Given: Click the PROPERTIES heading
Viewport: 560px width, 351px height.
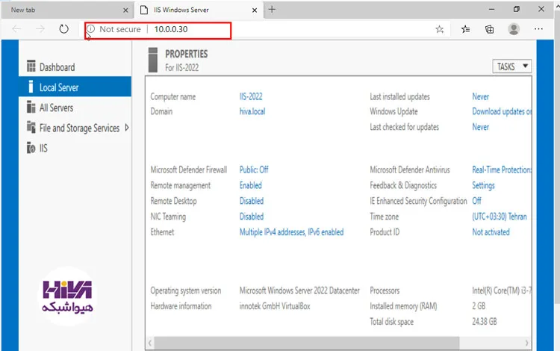Looking at the screenshot, I should tap(186, 54).
